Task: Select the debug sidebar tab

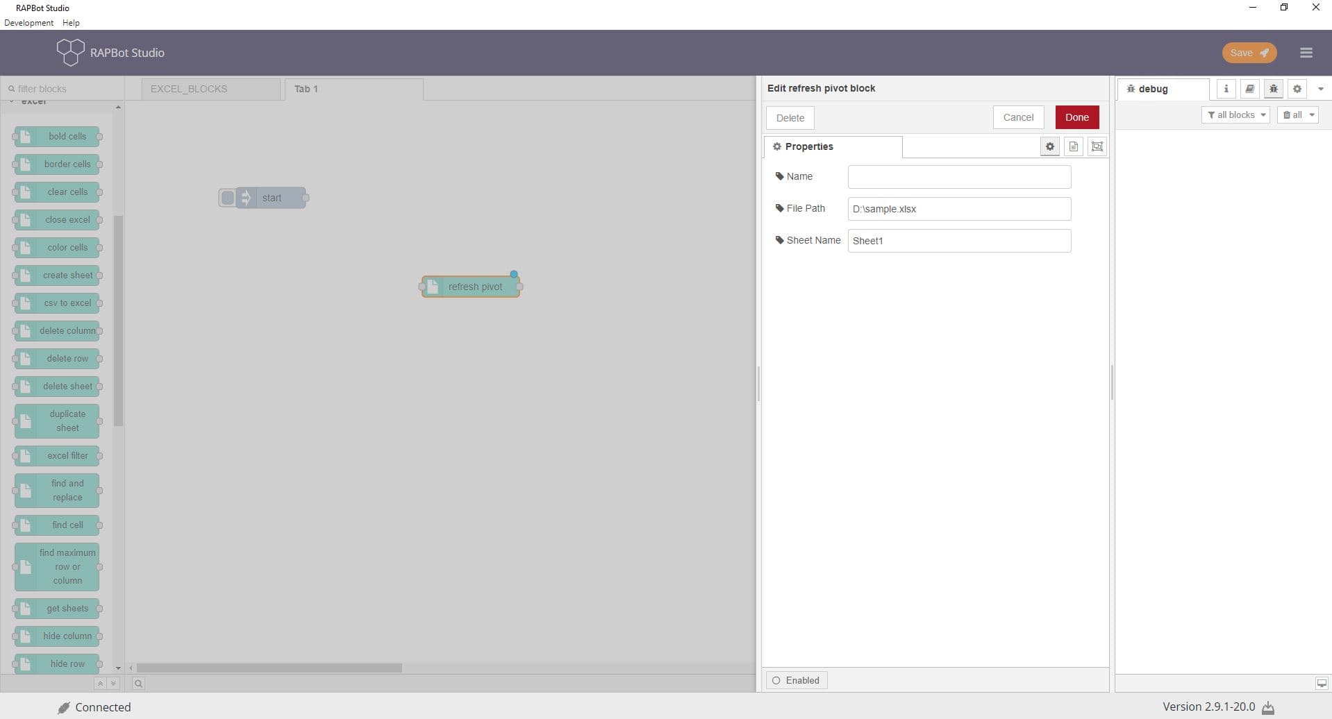Action: pyautogui.click(x=1163, y=89)
